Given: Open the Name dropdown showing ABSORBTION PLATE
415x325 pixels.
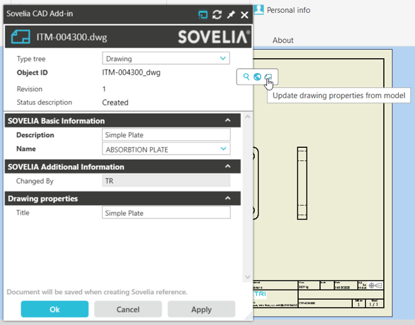Looking at the screenshot, I should click(x=166, y=149).
